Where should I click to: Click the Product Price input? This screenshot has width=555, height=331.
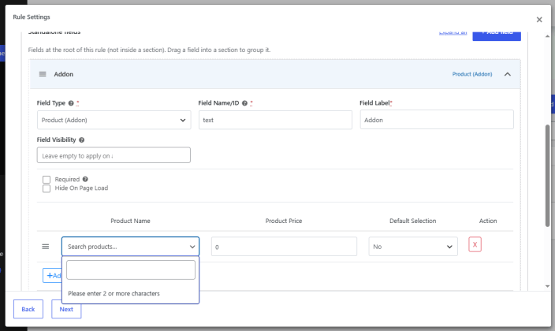pos(284,247)
